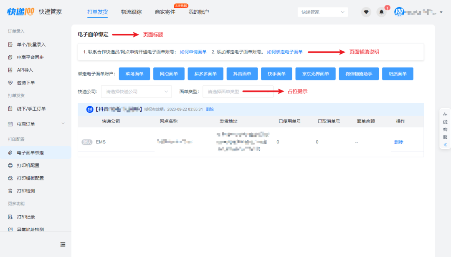451x257 pixels.
Task: Click the 快递100 logo
Action: click(20, 12)
